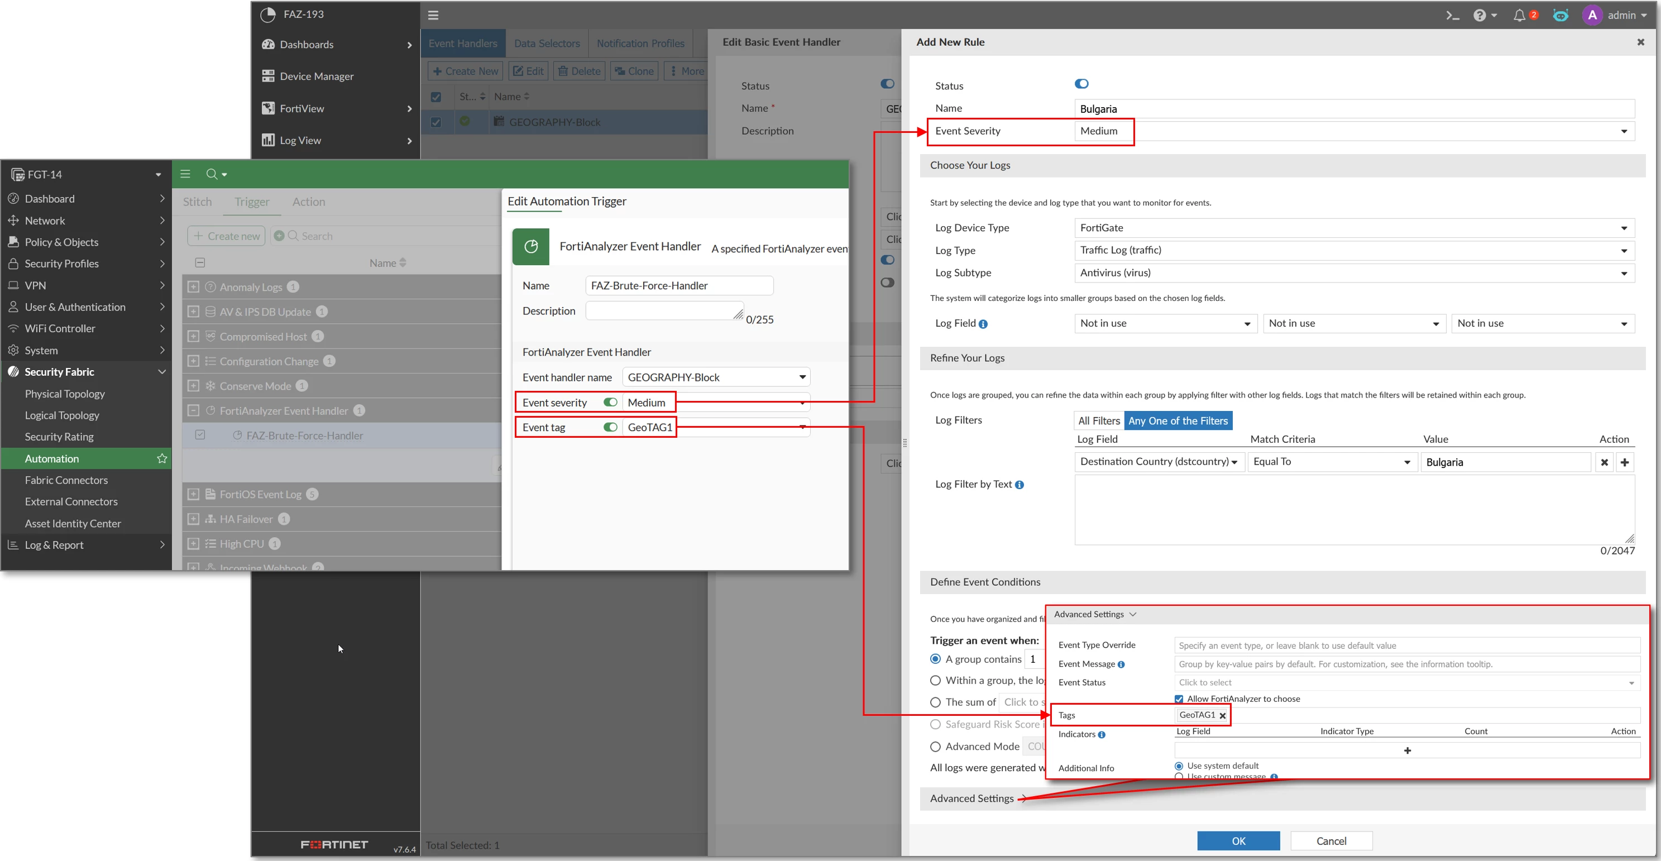Image resolution: width=1661 pixels, height=861 pixels.
Task: Click the Indicators info icon
Action: 1102,735
